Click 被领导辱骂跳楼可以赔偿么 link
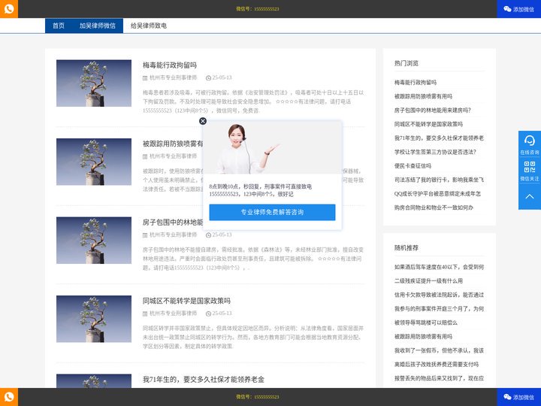 (426, 323)
